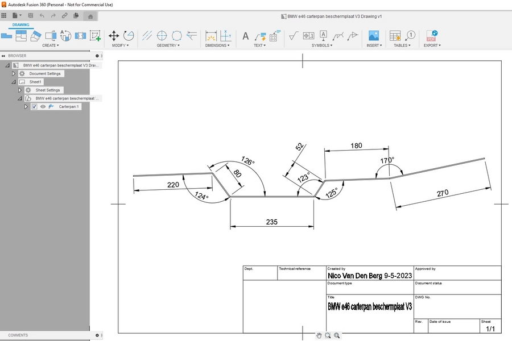Expand the Carterpan:1 node
This screenshot has width=512, height=341.
click(x=26, y=106)
